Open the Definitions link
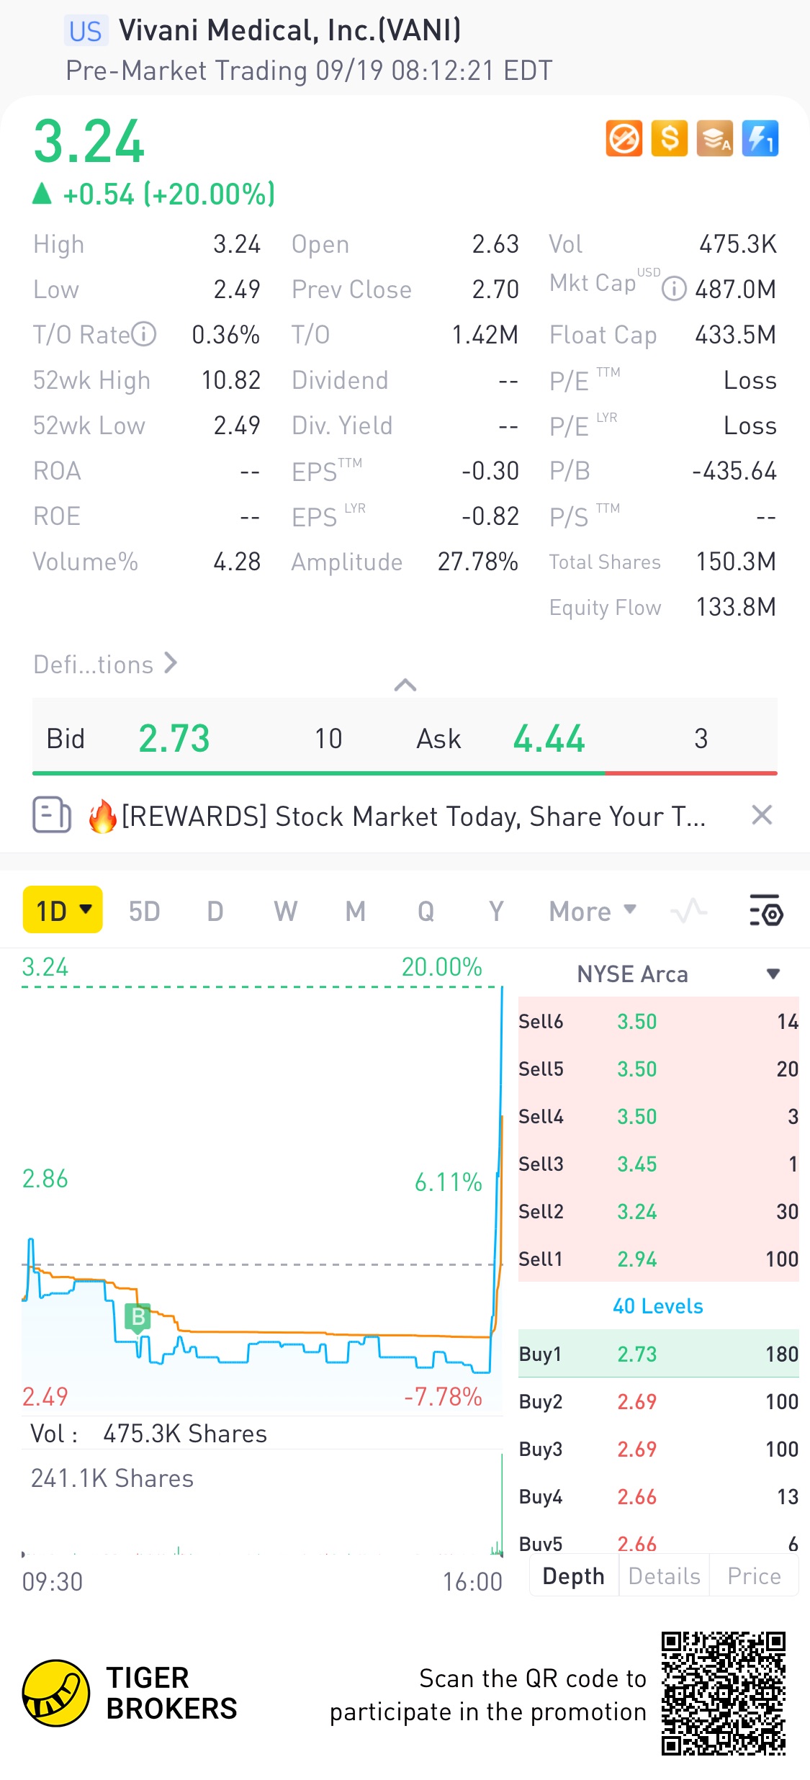This screenshot has width=810, height=1780. pos(105,664)
